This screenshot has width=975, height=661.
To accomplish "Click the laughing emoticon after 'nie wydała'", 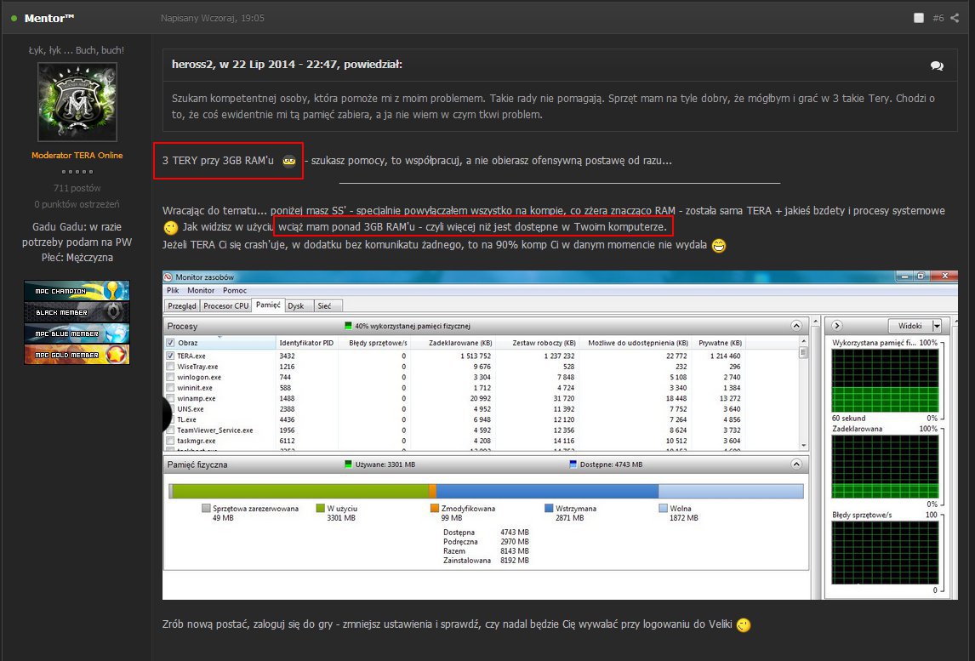I will tap(719, 246).
